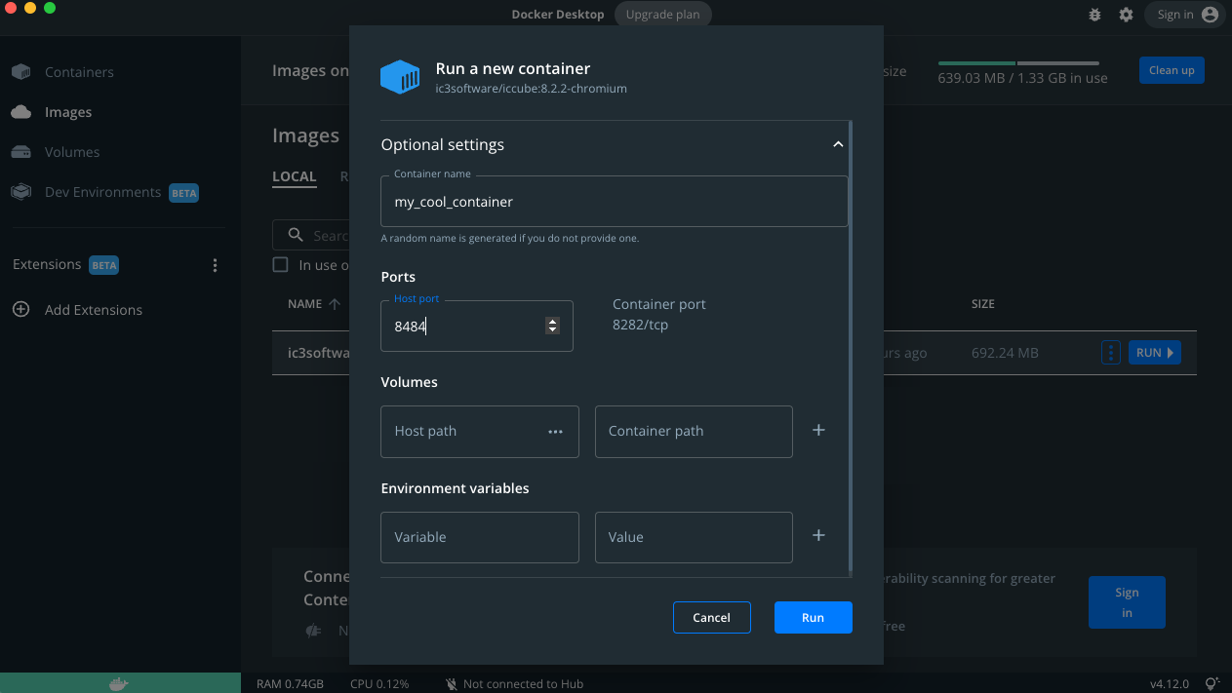
Task: Click the container cube icon in dialog
Action: 400,77
